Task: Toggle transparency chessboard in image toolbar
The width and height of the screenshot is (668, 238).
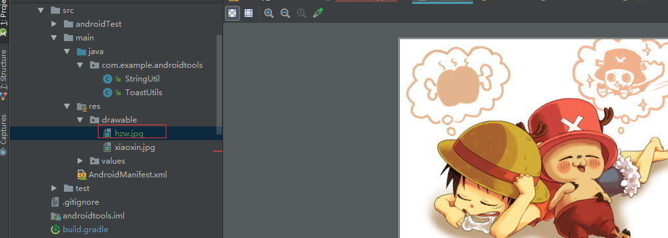Action: pyautogui.click(x=232, y=13)
